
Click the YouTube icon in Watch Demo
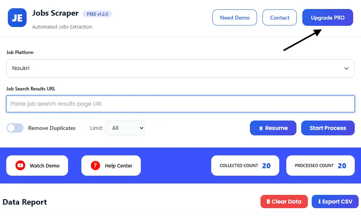20,166
